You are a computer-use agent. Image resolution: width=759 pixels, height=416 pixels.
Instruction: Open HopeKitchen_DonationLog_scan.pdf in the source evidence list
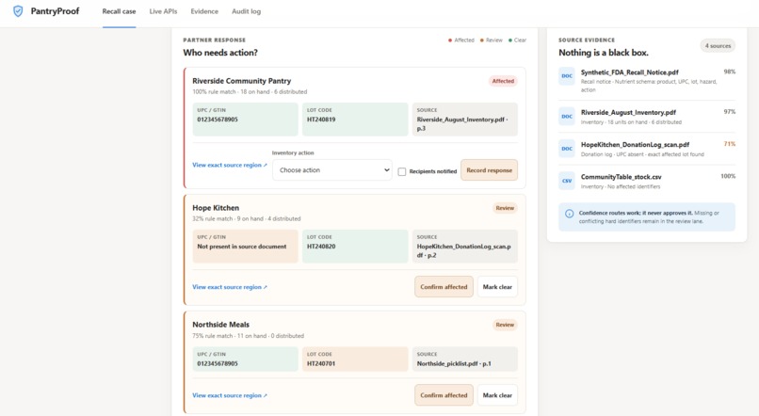tap(647, 149)
